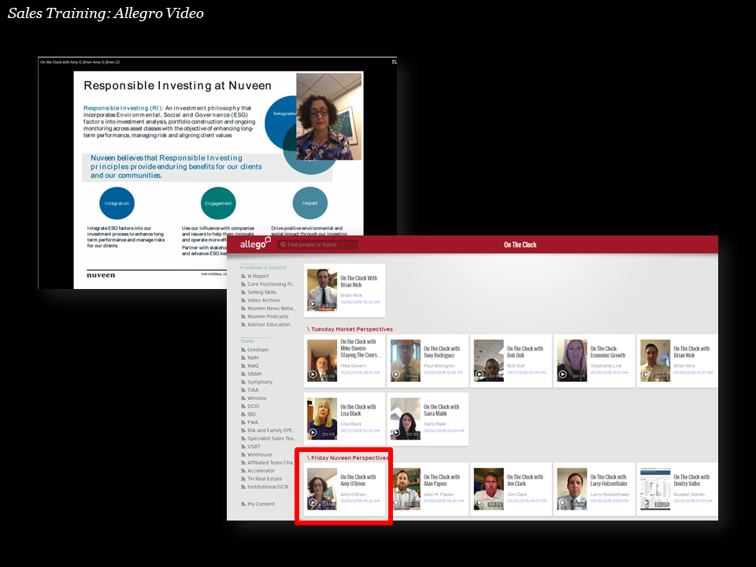Open My Content
The width and height of the screenshot is (756, 567).
261,504
